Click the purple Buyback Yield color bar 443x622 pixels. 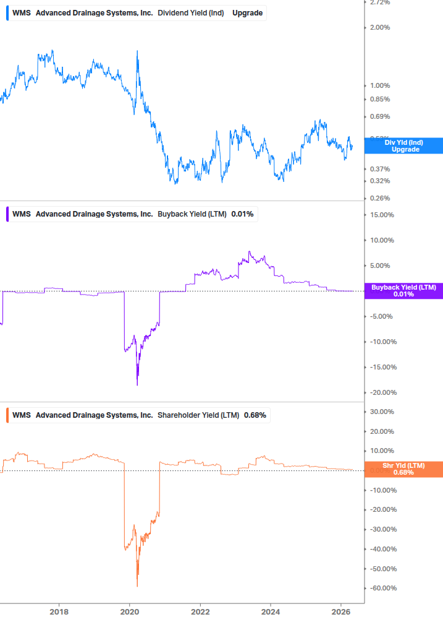coord(7,214)
